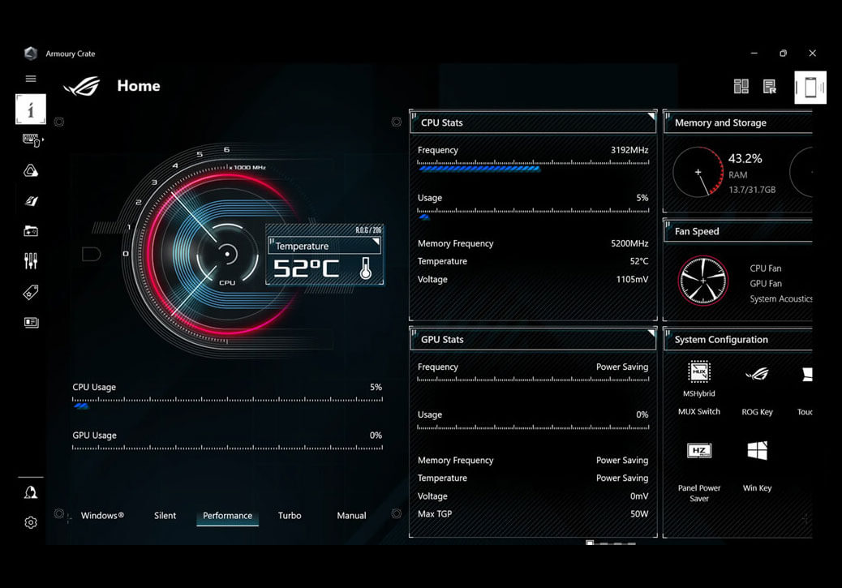Open the Device keyboard sidebar icon
The height and width of the screenshot is (588, 842).
click(x=32, y=140)
